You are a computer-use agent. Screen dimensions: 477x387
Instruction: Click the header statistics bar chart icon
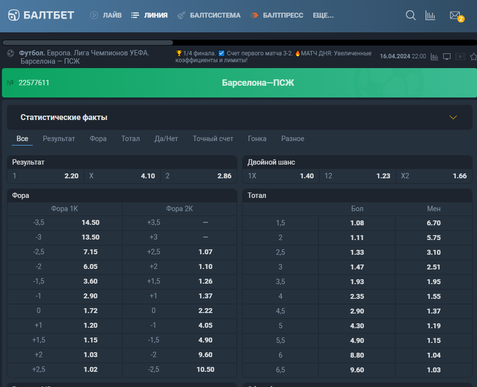(x=430, y=15)
